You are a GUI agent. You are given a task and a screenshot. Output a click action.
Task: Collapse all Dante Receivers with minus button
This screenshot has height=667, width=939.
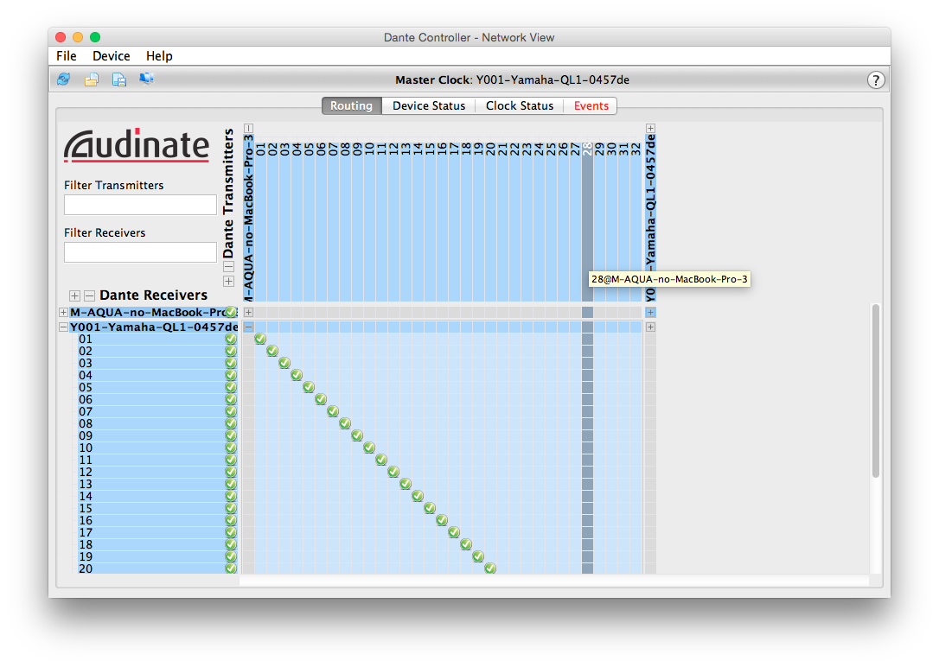pyautogui.click(x=89, y=295)
